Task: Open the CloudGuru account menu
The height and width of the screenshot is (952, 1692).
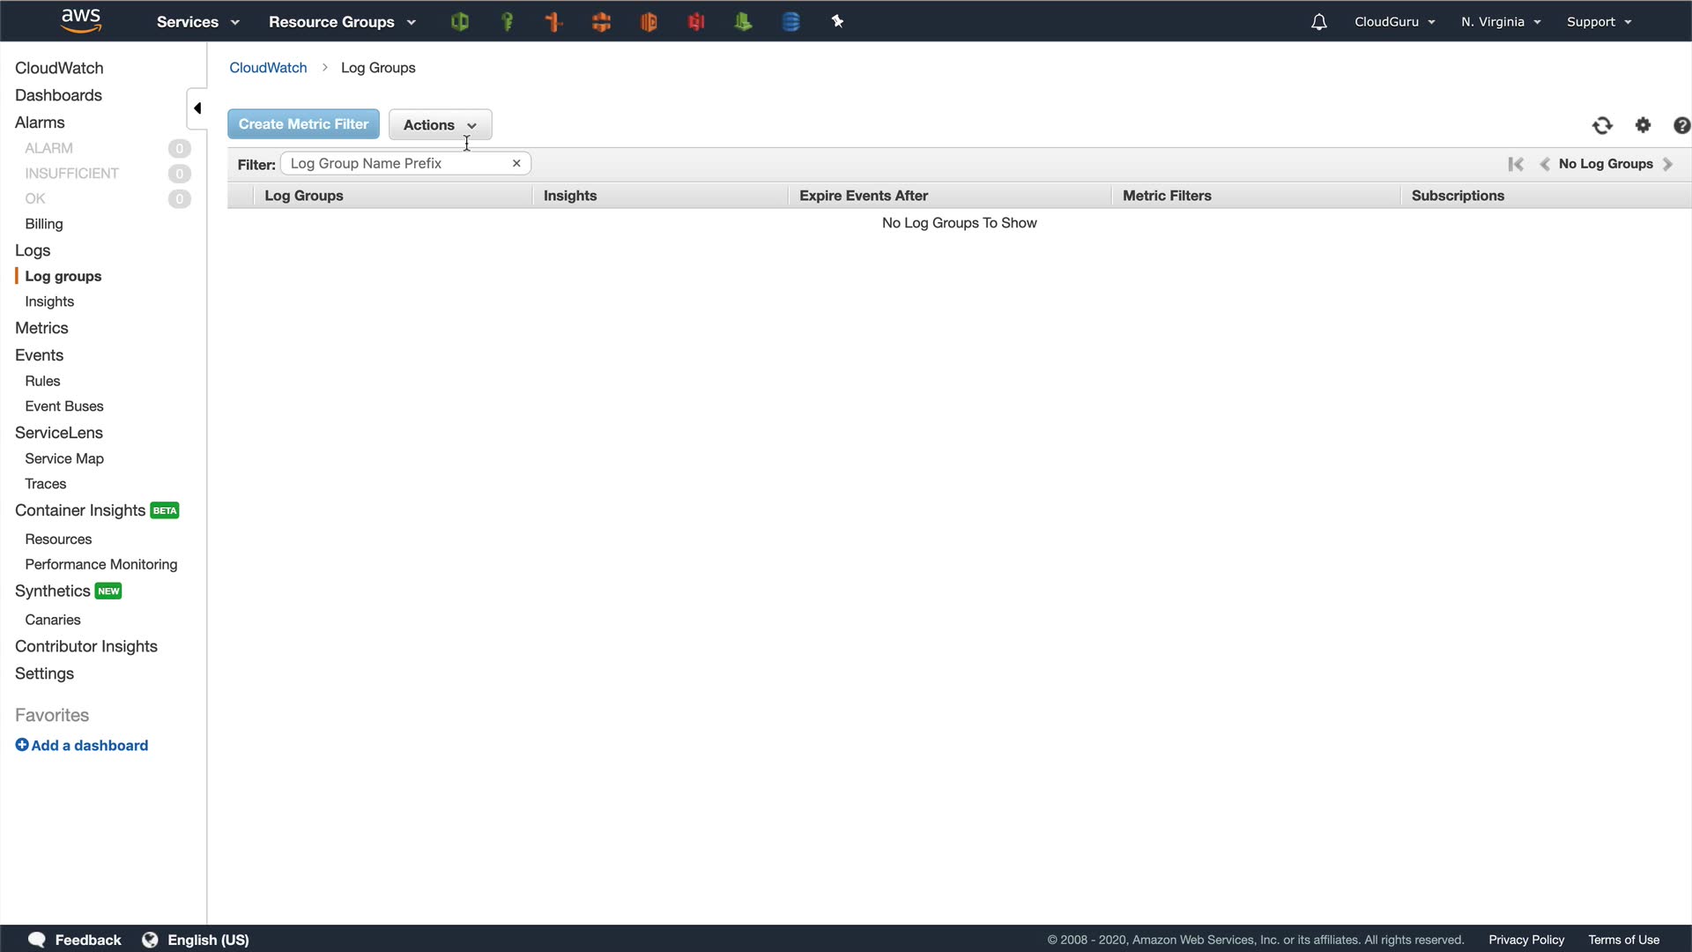Action: coord(1394,22)
